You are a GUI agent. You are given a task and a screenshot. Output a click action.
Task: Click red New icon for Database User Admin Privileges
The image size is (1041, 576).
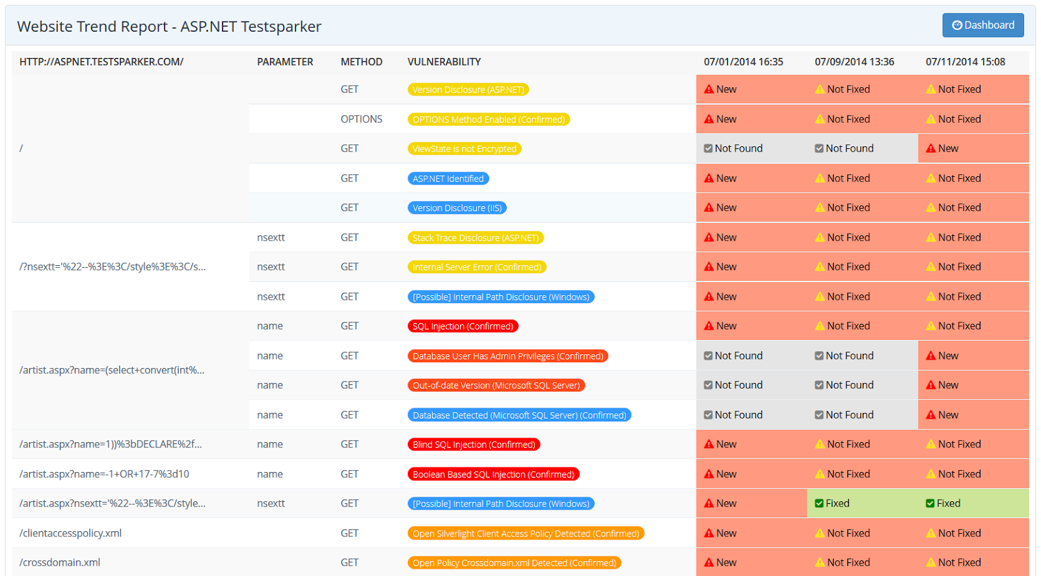click(931, 356)
